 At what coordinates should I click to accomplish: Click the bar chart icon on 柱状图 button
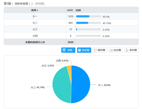tap(111, 50)
